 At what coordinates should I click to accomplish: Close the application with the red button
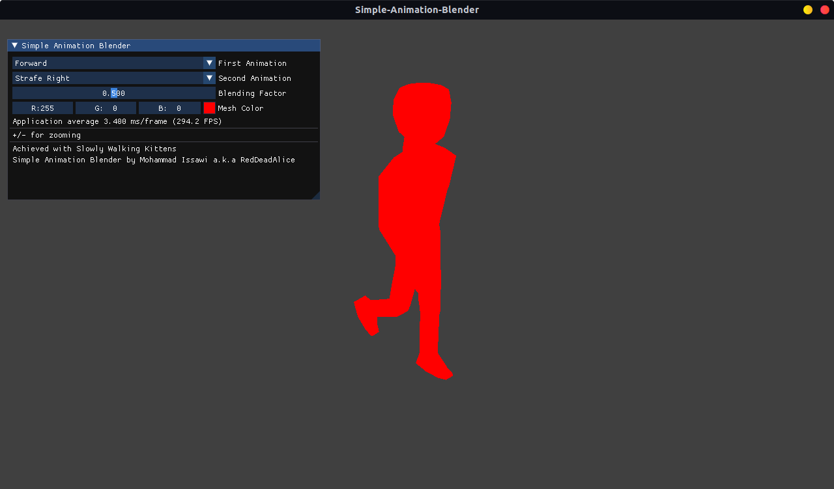825,10
